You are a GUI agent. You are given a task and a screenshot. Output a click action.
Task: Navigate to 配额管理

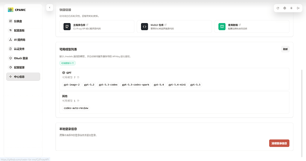point(23,67)
